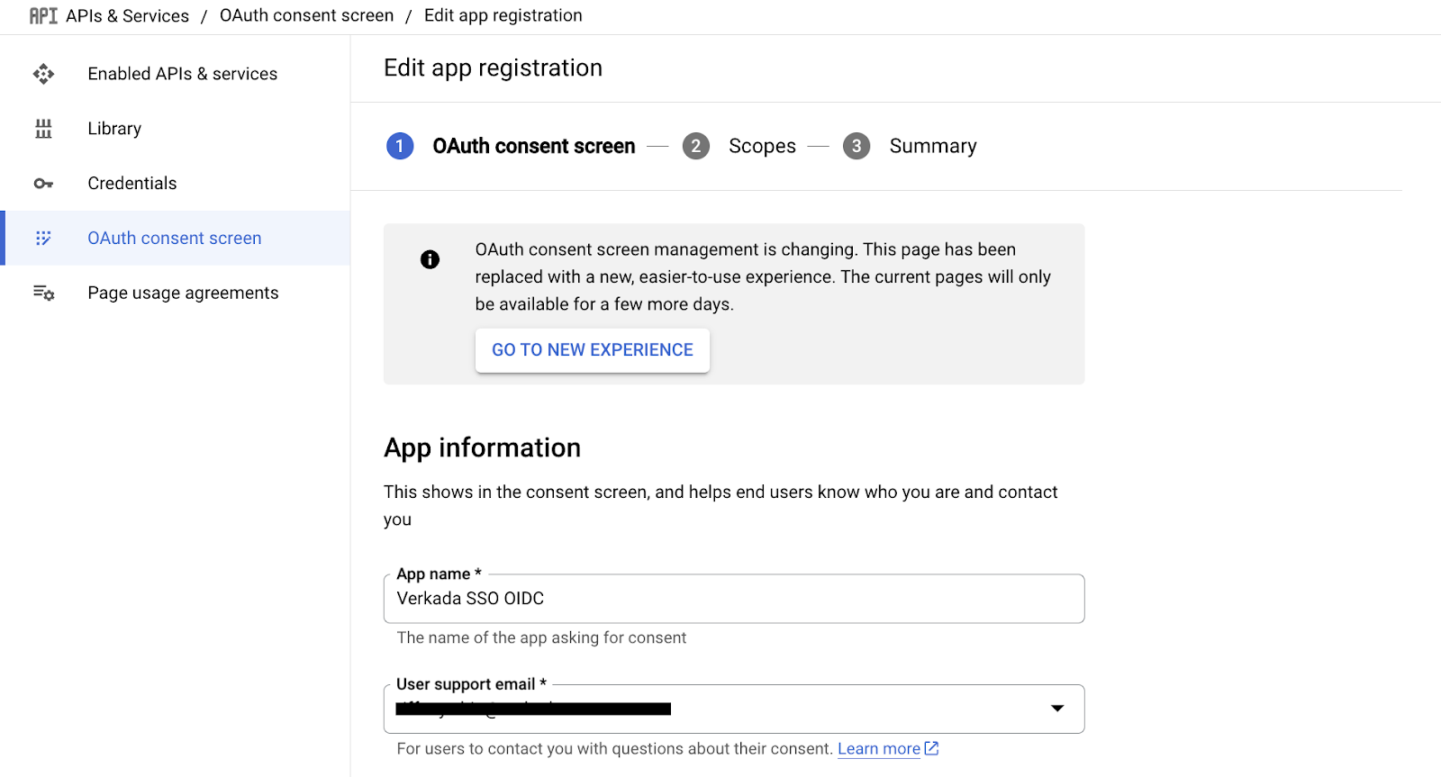Click the Page usage agreements icon
Screen dimensions: 1441x777
click(x=43, y=293)
